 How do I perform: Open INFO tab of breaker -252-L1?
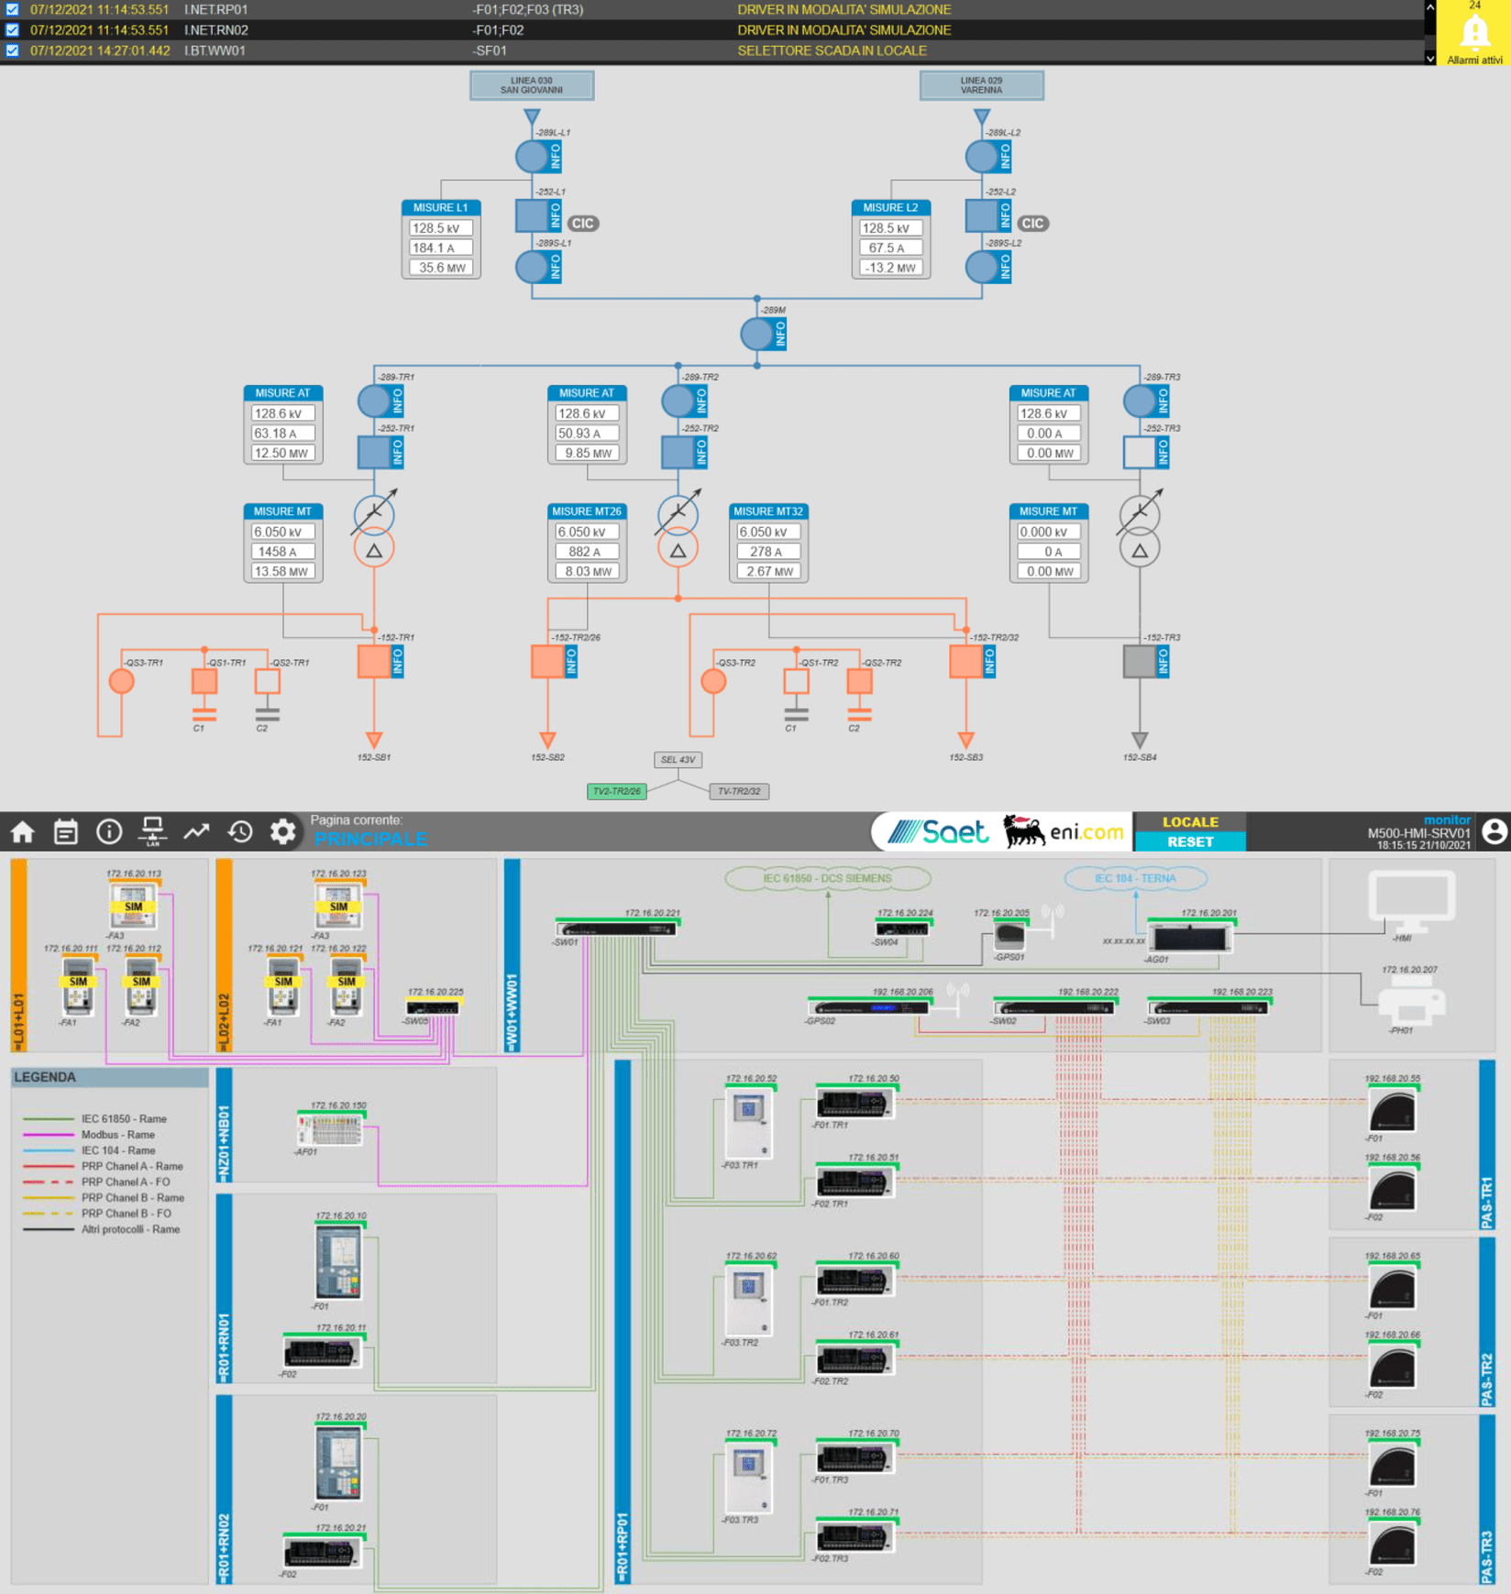click(556, 216)
